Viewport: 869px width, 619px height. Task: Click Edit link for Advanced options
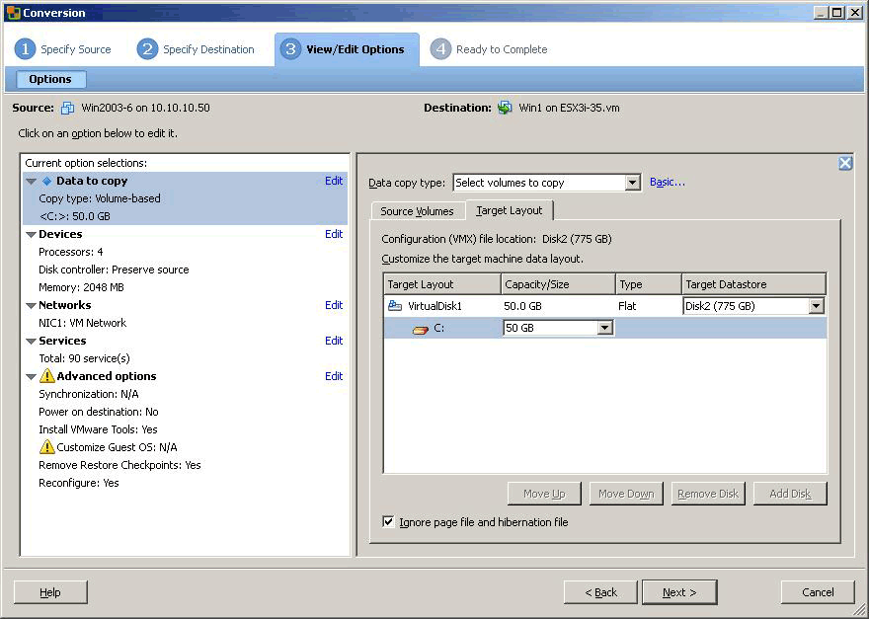click(334, 376)
